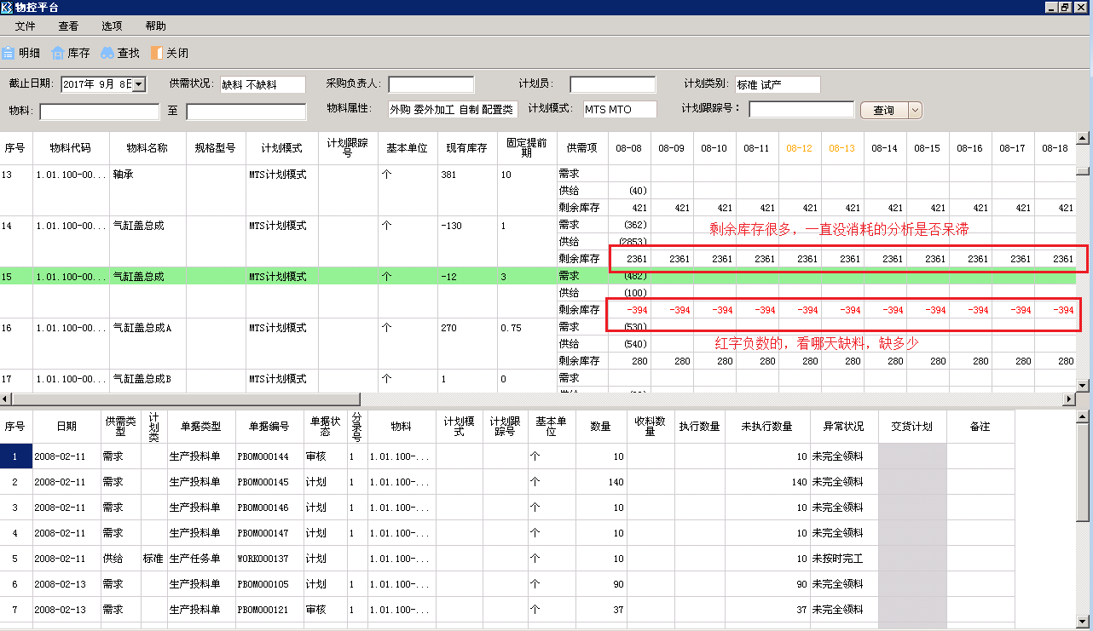The image size is (1093, 631).
Task: Click the upper grid horizontal scrollbar left arrow
Action: click(7, 399)
